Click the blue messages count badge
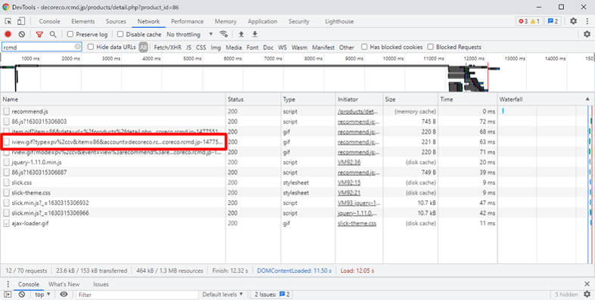The image size is (595, 300). pos(553,21)
